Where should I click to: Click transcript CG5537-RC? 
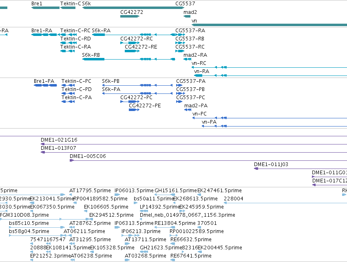[190, 47]
